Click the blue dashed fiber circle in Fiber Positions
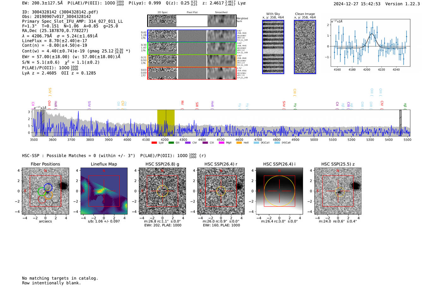The image size is (442, 300). (48, 187)
